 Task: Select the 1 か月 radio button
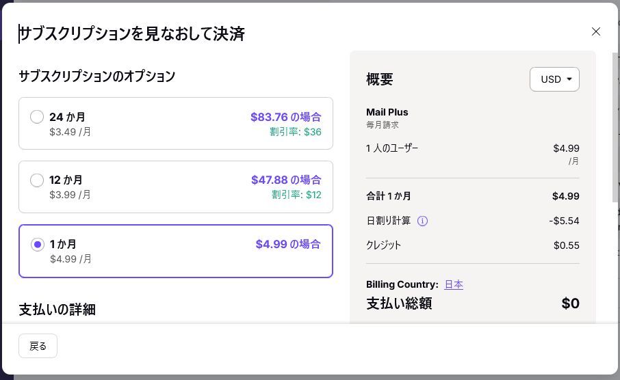(37, 245)
